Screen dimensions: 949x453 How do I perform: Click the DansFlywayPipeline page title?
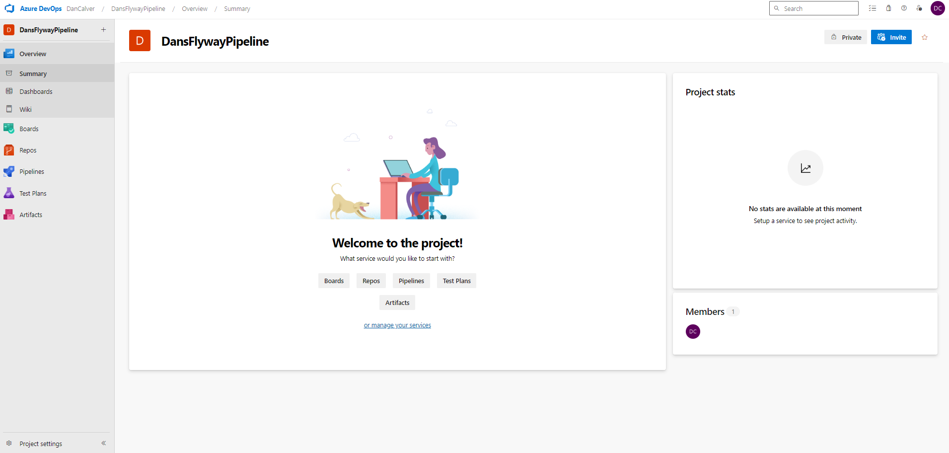tap(215, 41)
